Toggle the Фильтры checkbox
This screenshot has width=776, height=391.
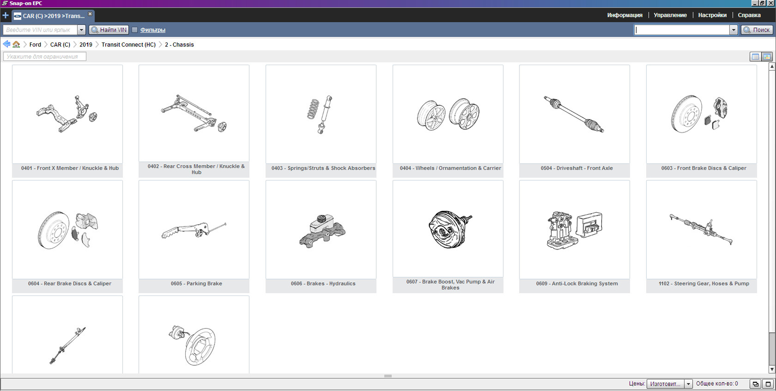pos(135,30)
